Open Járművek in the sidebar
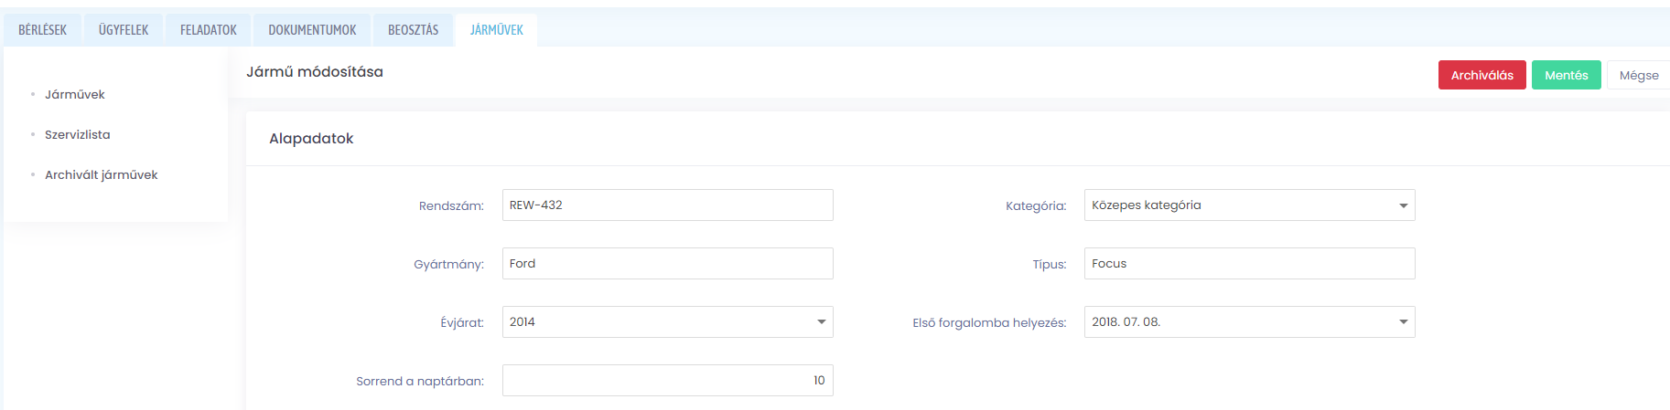 [x=75, y=95]
